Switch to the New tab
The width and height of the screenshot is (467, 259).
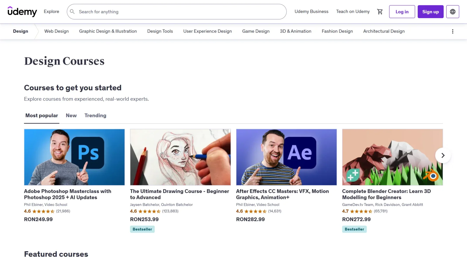click(71, 115)
